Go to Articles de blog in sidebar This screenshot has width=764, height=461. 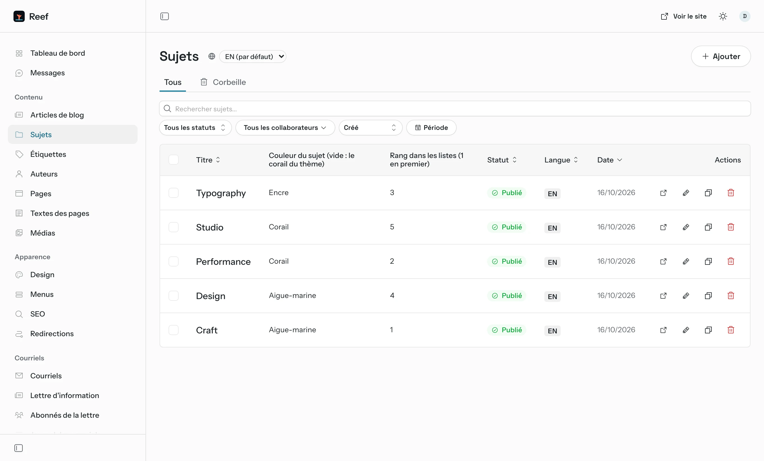72,115
